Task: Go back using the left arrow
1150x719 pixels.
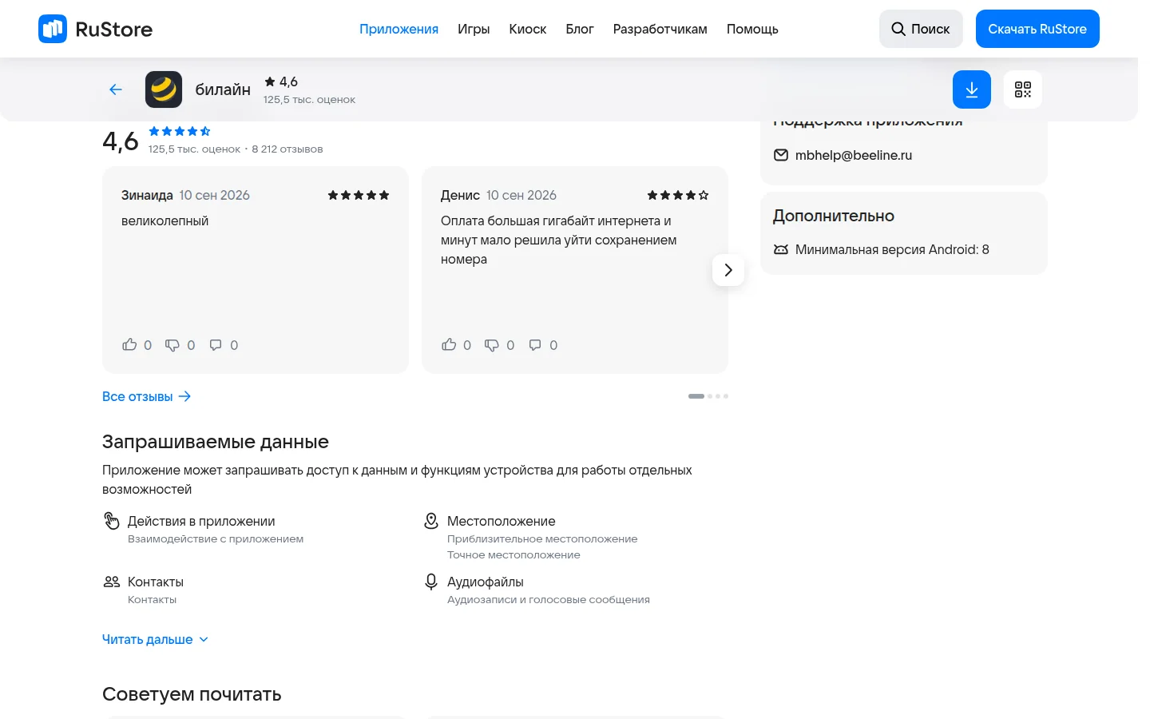Action: tap(116, 89)
